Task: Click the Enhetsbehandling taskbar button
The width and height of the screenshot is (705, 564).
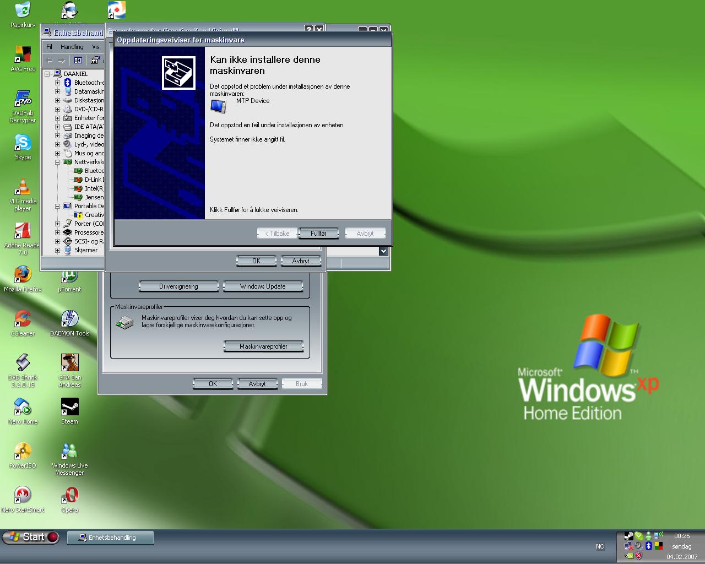Action: pyautogui.click(x=110, y=538)
